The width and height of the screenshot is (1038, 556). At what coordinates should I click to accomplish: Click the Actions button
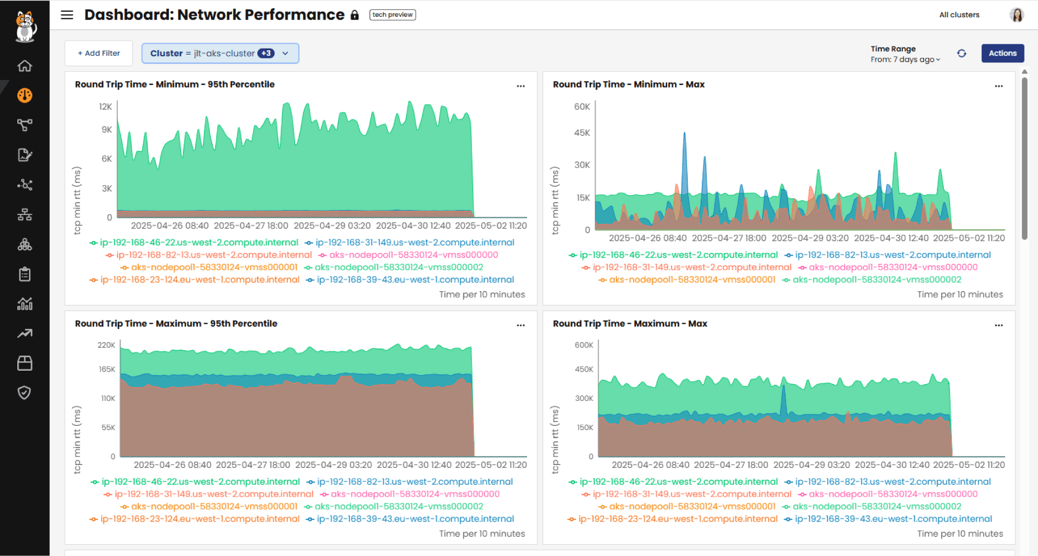click(1003, 53)
